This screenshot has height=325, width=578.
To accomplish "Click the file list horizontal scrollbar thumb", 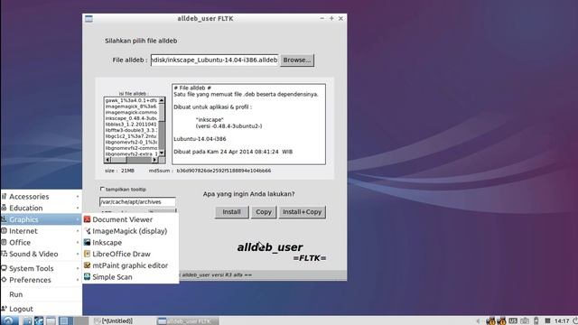I will 118,160.
